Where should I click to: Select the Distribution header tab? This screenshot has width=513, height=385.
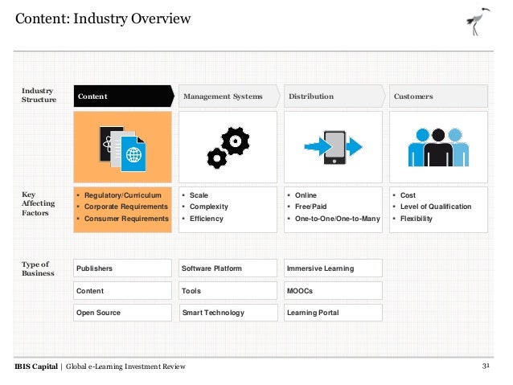[x=334, y=96]
